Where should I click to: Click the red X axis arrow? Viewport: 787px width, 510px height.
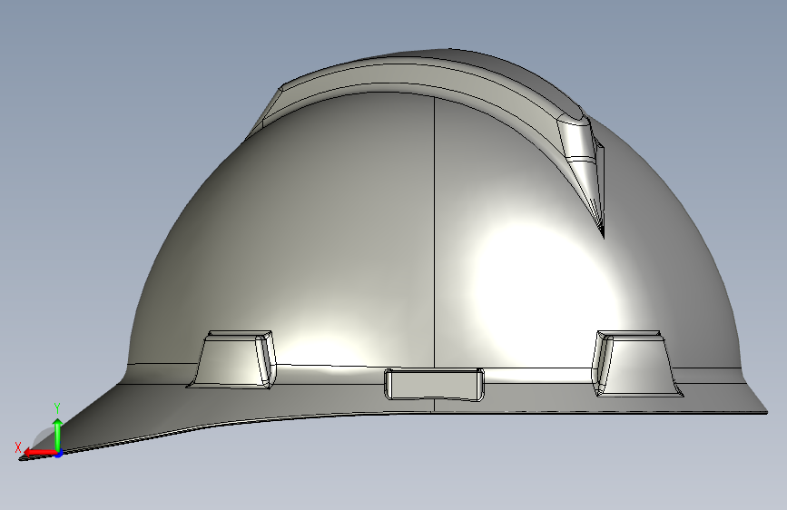coord(40,452)
